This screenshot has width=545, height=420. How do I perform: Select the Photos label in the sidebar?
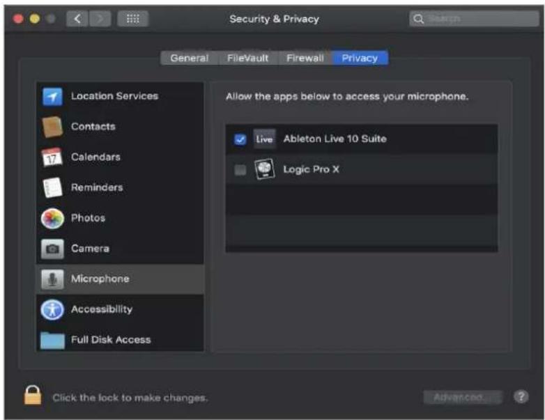tap(88, 218)
